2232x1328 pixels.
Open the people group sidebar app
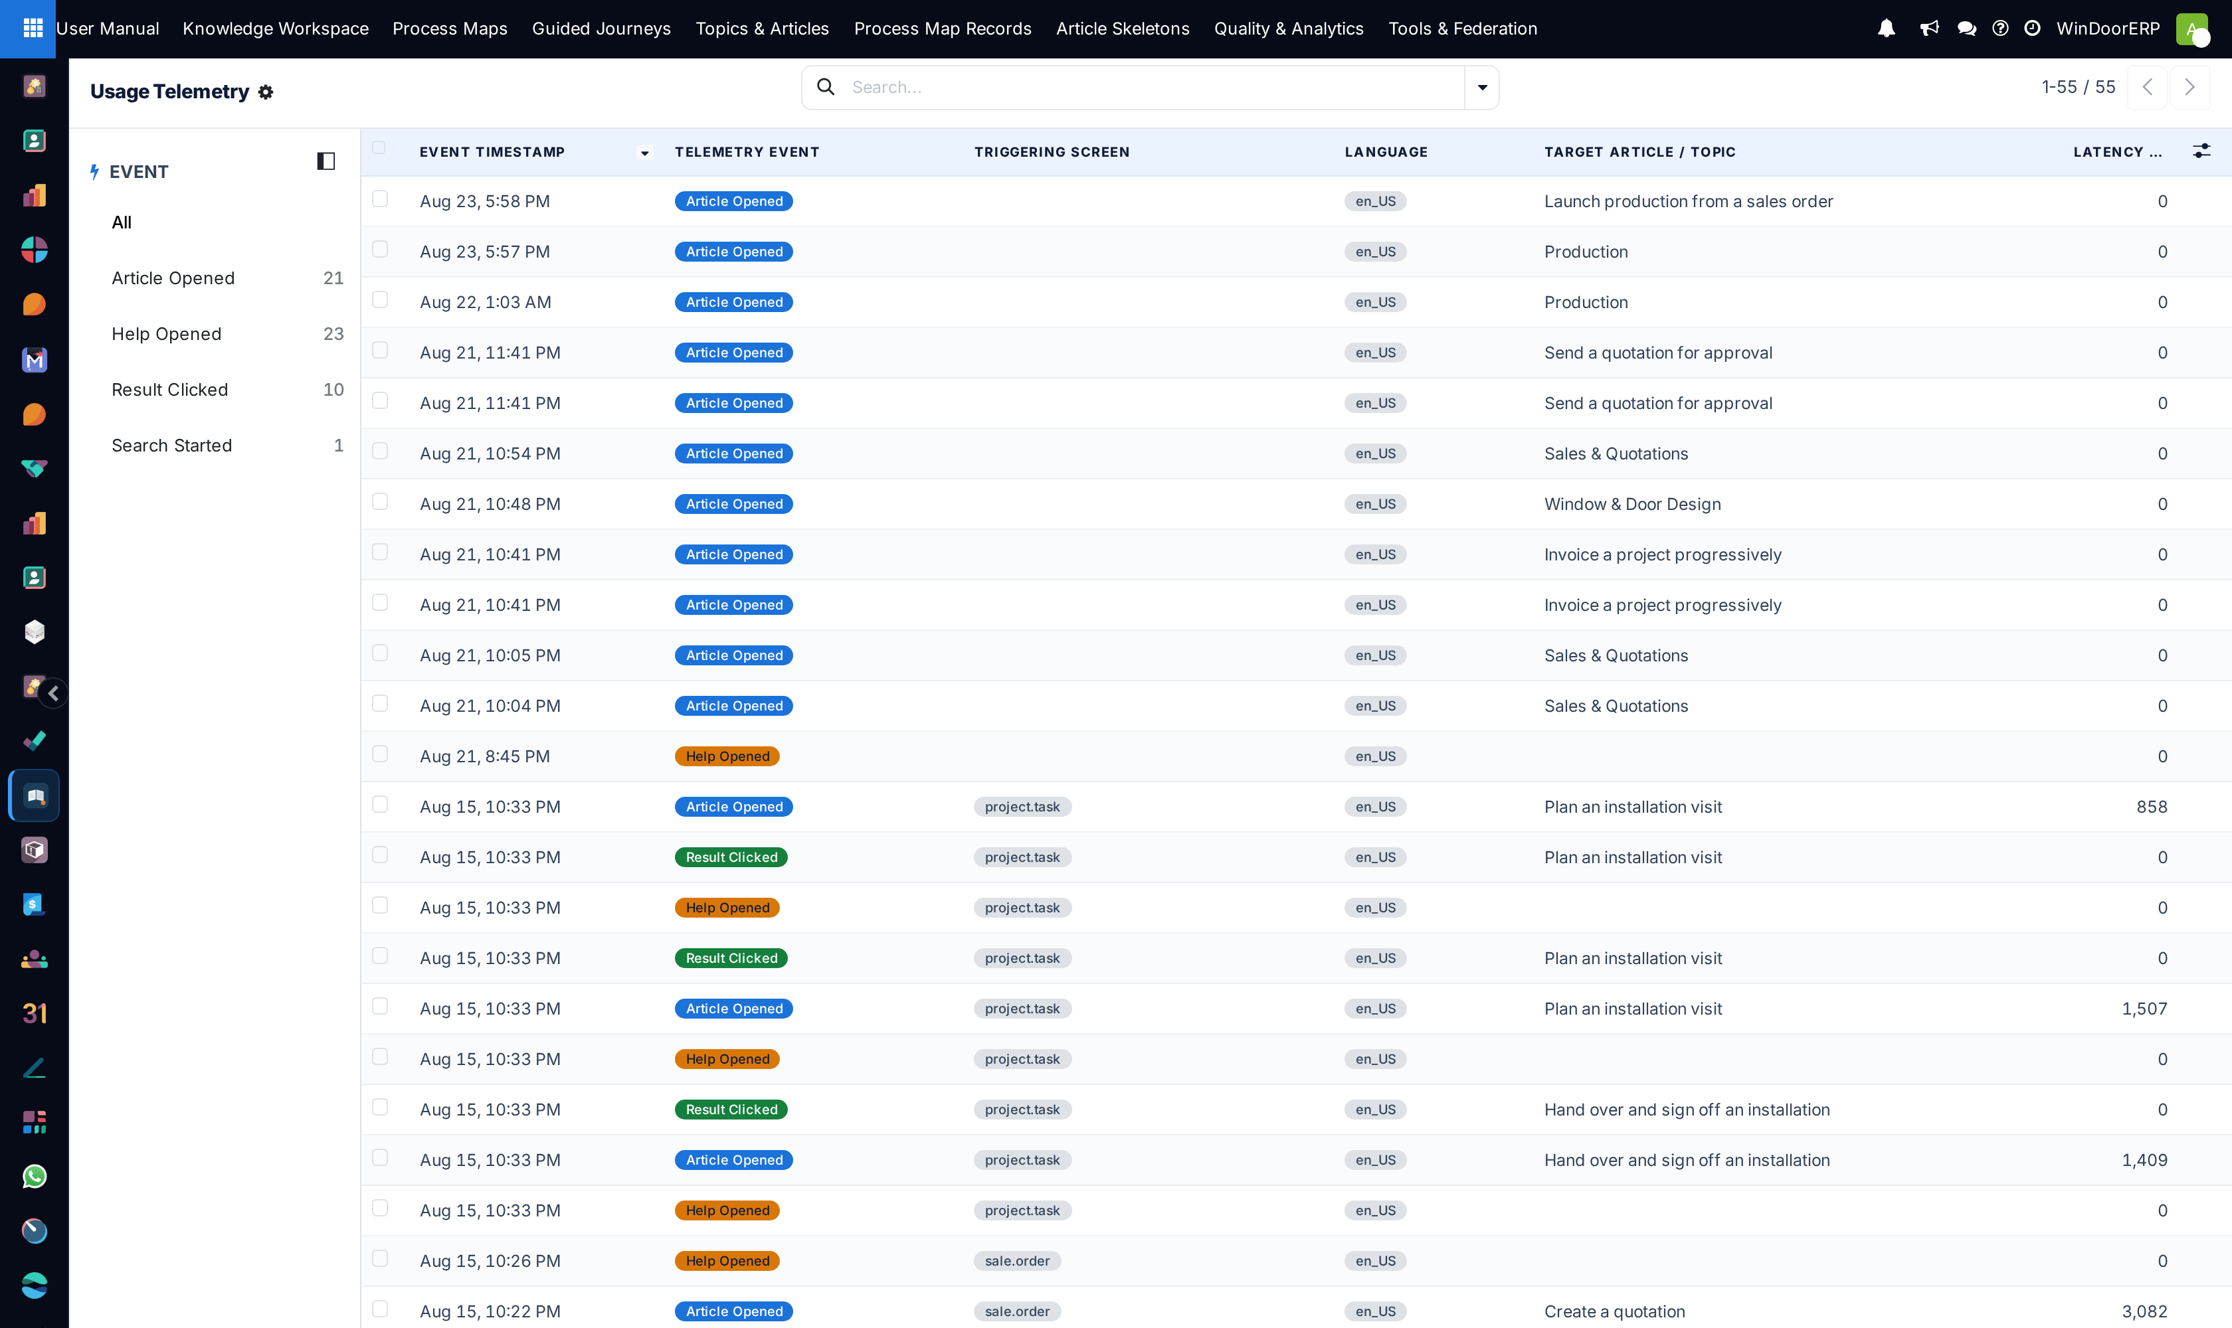(x=34, y=958)
